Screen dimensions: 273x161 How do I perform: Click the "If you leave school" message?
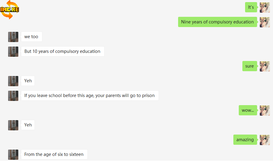(x=89, y=96)
